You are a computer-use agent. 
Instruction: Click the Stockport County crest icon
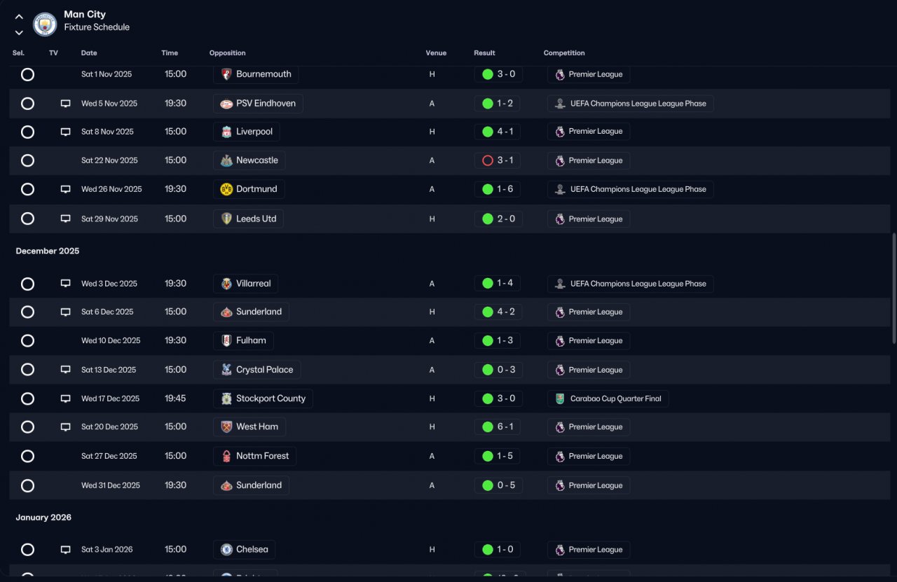[226, 399]
